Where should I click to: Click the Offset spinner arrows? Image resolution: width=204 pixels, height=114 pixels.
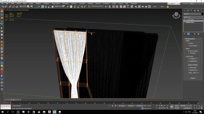click(198, 73)
